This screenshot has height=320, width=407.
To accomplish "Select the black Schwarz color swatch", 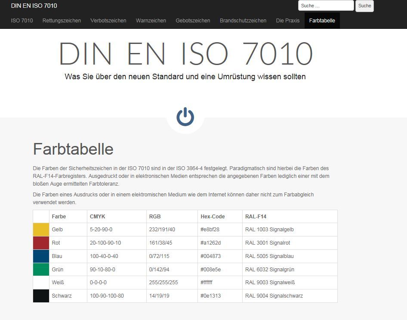I will point(41,296).
